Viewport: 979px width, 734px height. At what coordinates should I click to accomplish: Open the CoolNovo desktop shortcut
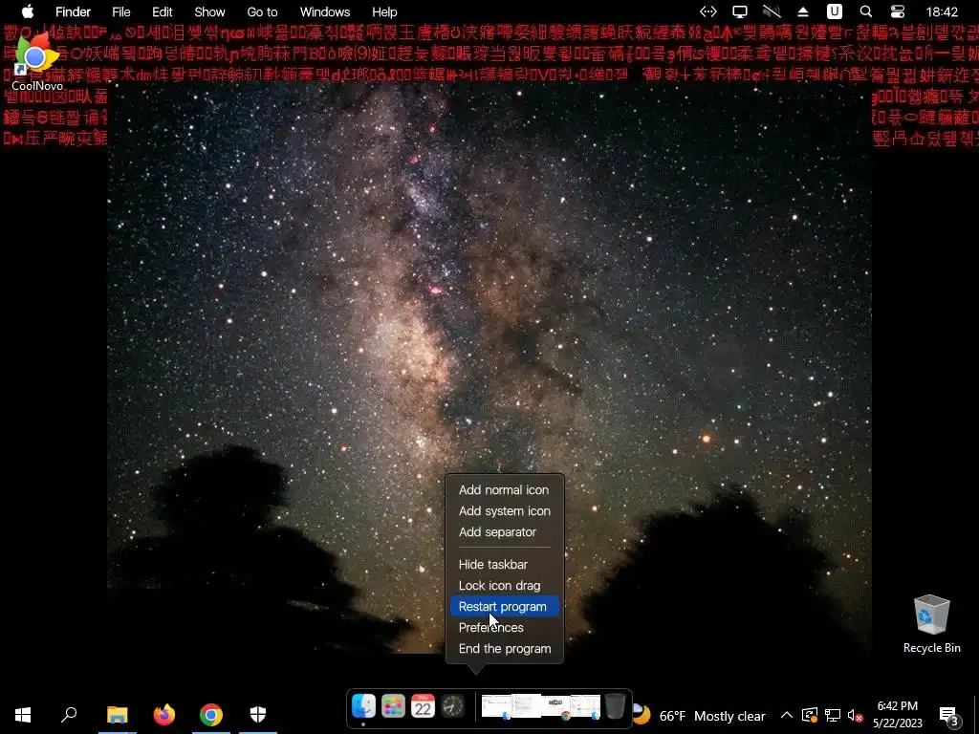(x=36, y=62)
